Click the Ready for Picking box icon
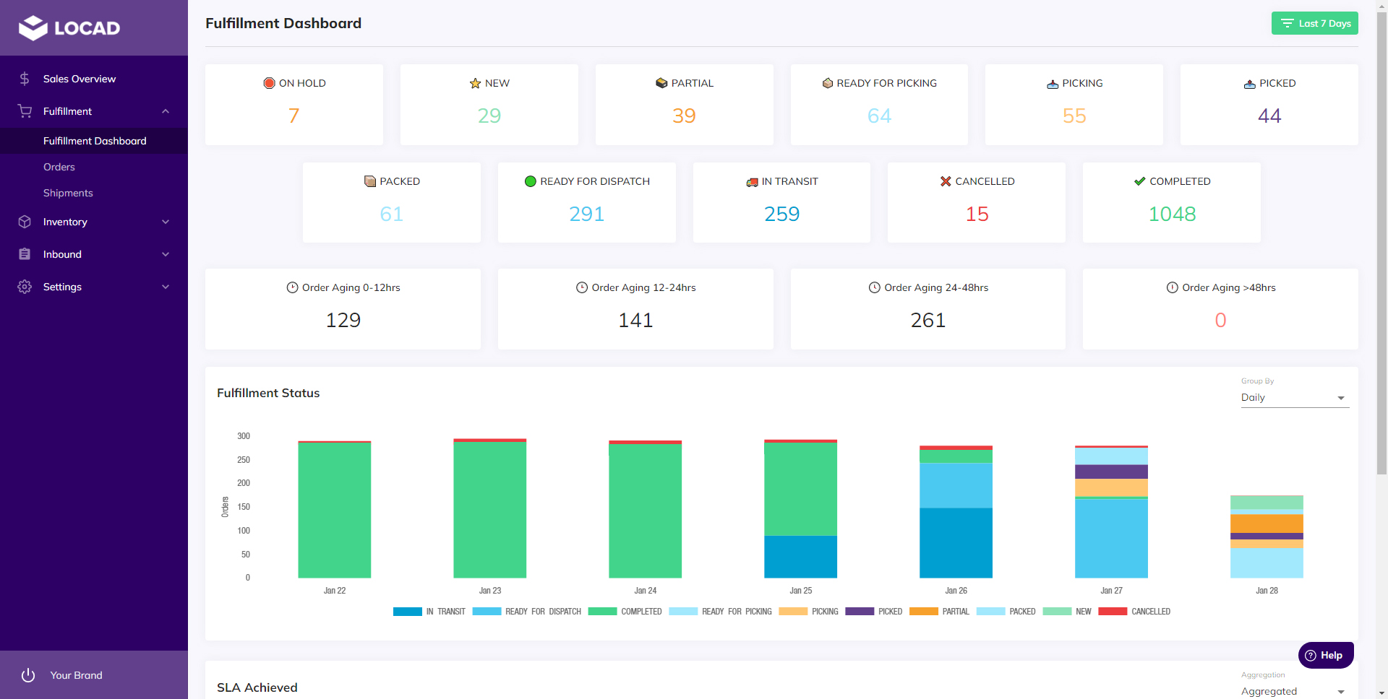Image resolution: width=1388 pixels, height=699 pixels. pos(827,83)
